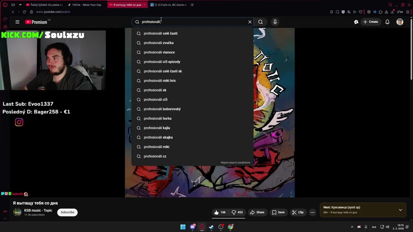This screenshot has height=232, width=413.
Task: Open the Opera main menu logo
Action: tap(5, 5)
